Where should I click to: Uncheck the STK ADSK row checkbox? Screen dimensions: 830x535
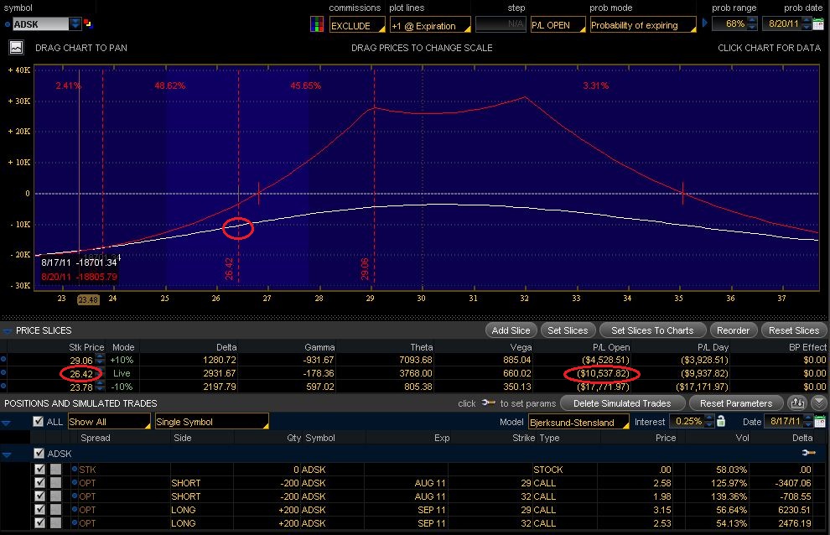39,469
